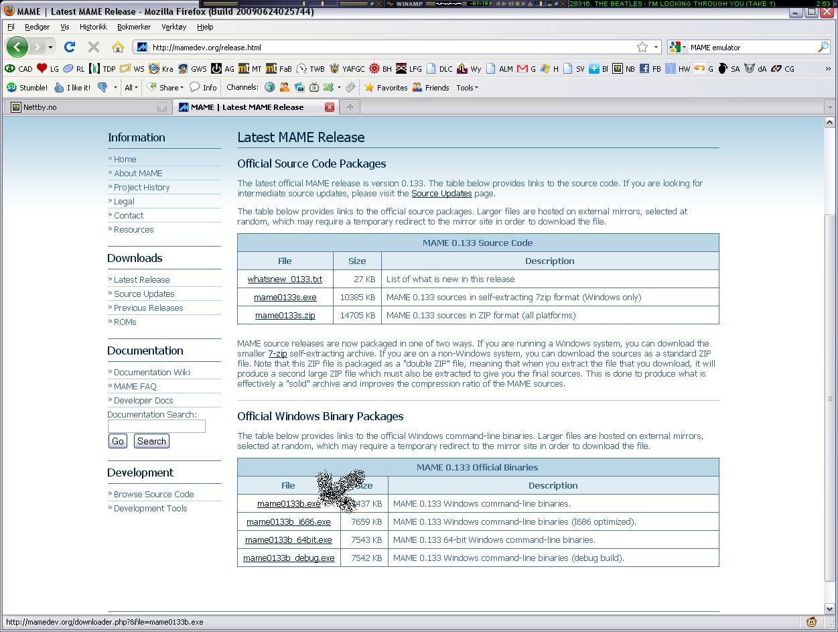Bookmark page with the star icon
Image resolution: width=838 pixels, height=632 pixels.
(642, 47)
